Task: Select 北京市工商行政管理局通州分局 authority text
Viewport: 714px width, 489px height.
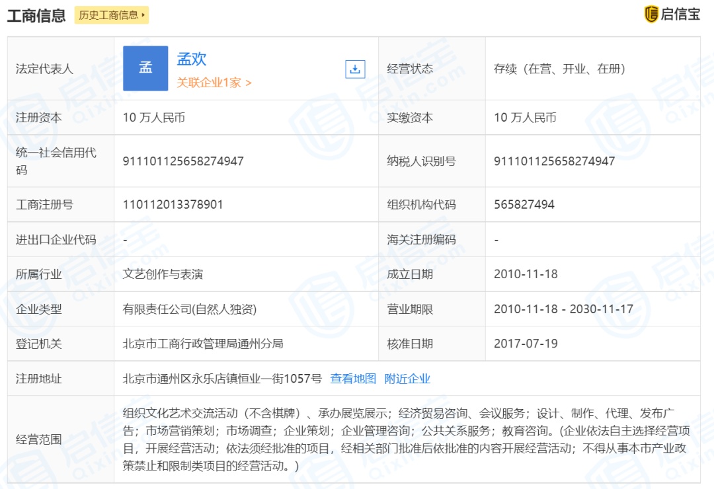Action: [203, 344]
